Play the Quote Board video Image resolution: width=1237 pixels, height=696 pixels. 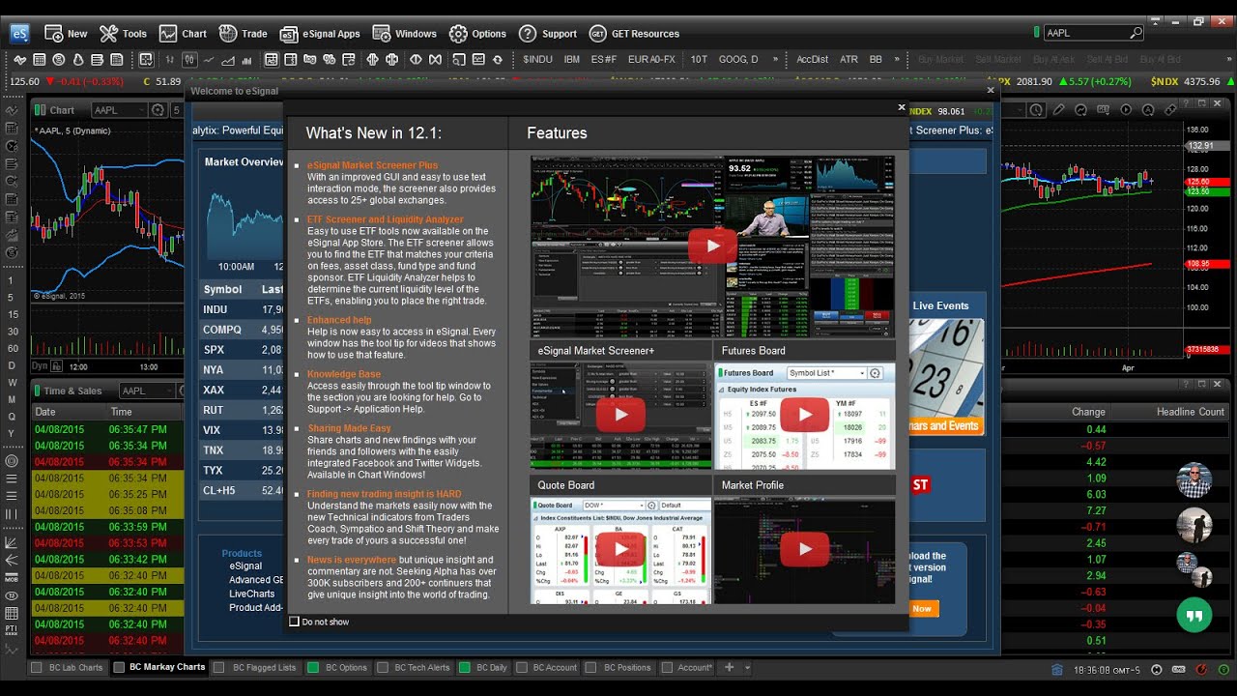coord(619,550)
